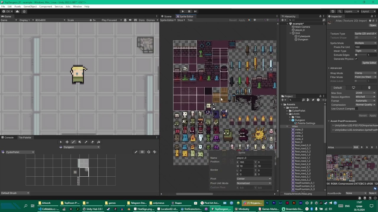The image size is (378, 212).
Task: Toggle Use Crunch Compression checkbox
Action: click(356, 109)
